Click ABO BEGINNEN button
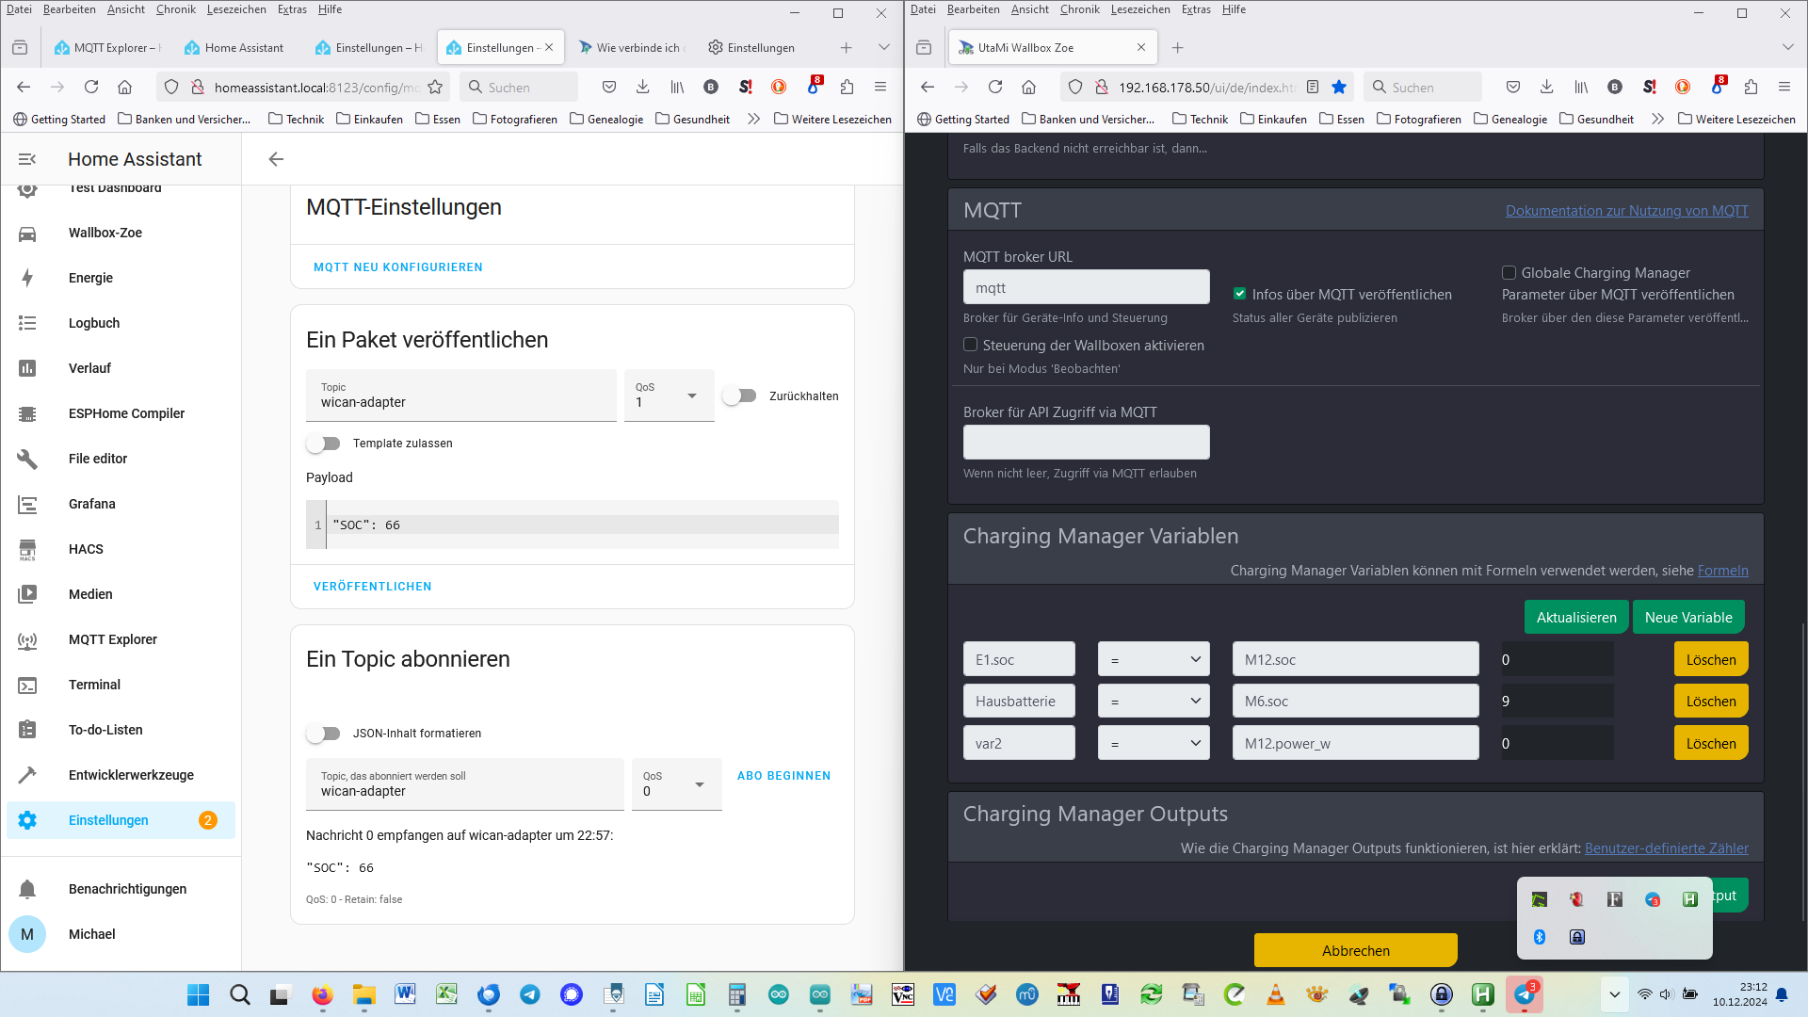 tap(783, 776)
